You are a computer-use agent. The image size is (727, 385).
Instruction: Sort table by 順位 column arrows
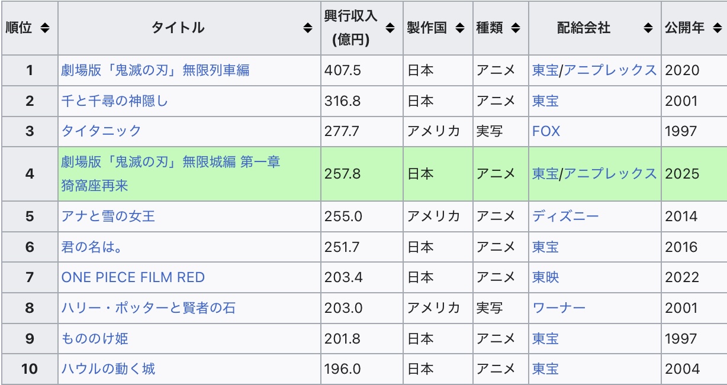point(45,28)
